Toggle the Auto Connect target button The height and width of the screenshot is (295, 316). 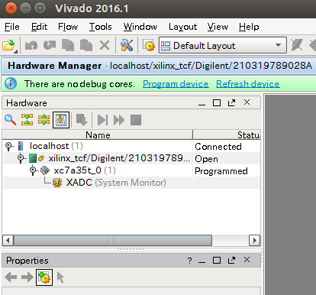pos(61,120)
